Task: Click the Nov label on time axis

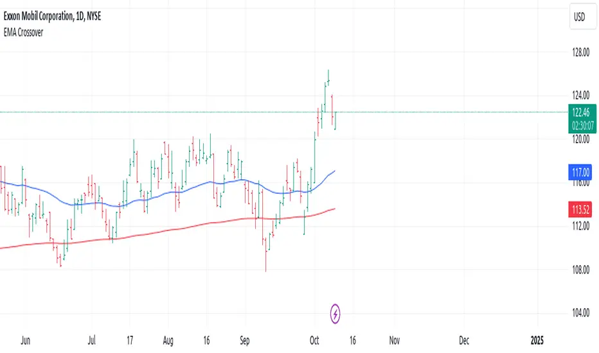Action: click(x=394, y=340)
